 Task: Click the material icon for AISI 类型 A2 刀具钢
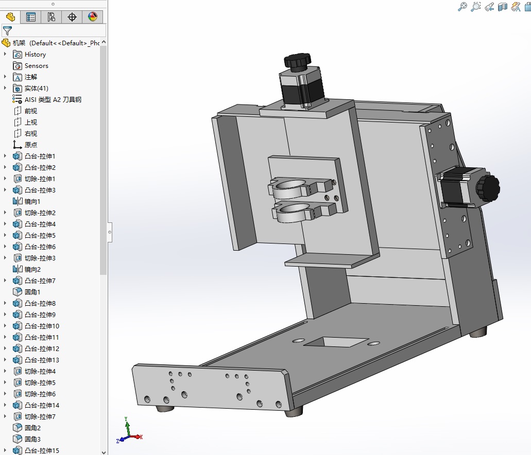(18, 99)
